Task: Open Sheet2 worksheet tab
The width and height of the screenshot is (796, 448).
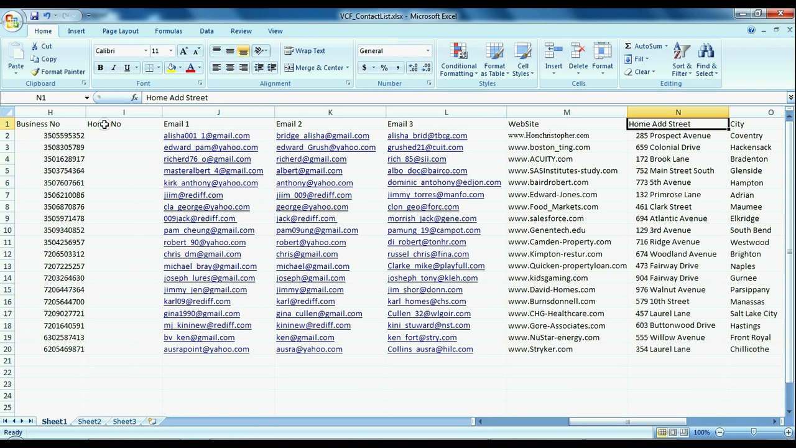Action: click(90, 422)
